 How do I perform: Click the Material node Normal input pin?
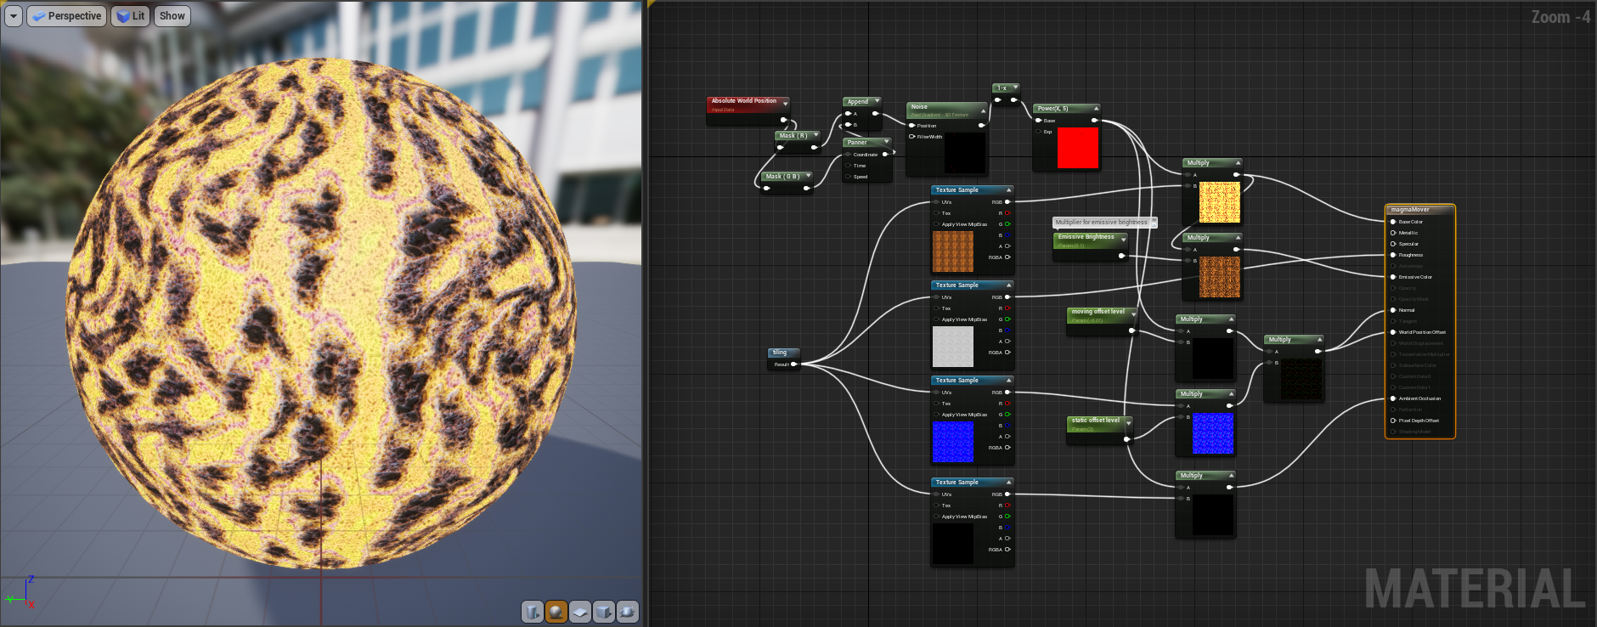click(1393, 310)
